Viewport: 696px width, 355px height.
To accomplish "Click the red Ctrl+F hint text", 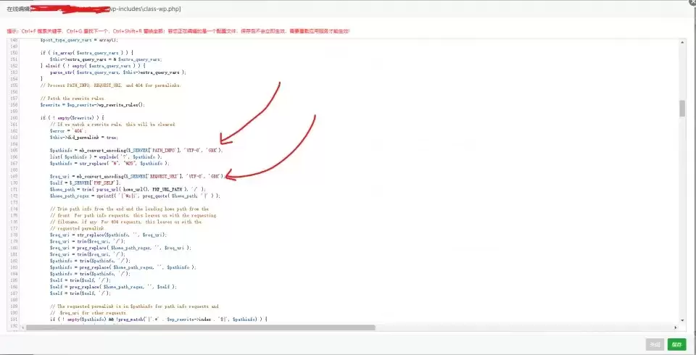I will pos(178,31).
